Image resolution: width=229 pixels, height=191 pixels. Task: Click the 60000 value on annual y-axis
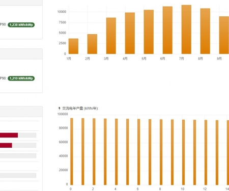(63, 142)
